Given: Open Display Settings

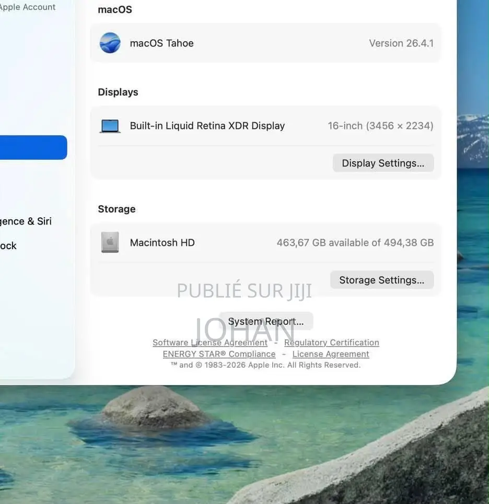Looking at the screenshot, I should [x=383, y=163].
